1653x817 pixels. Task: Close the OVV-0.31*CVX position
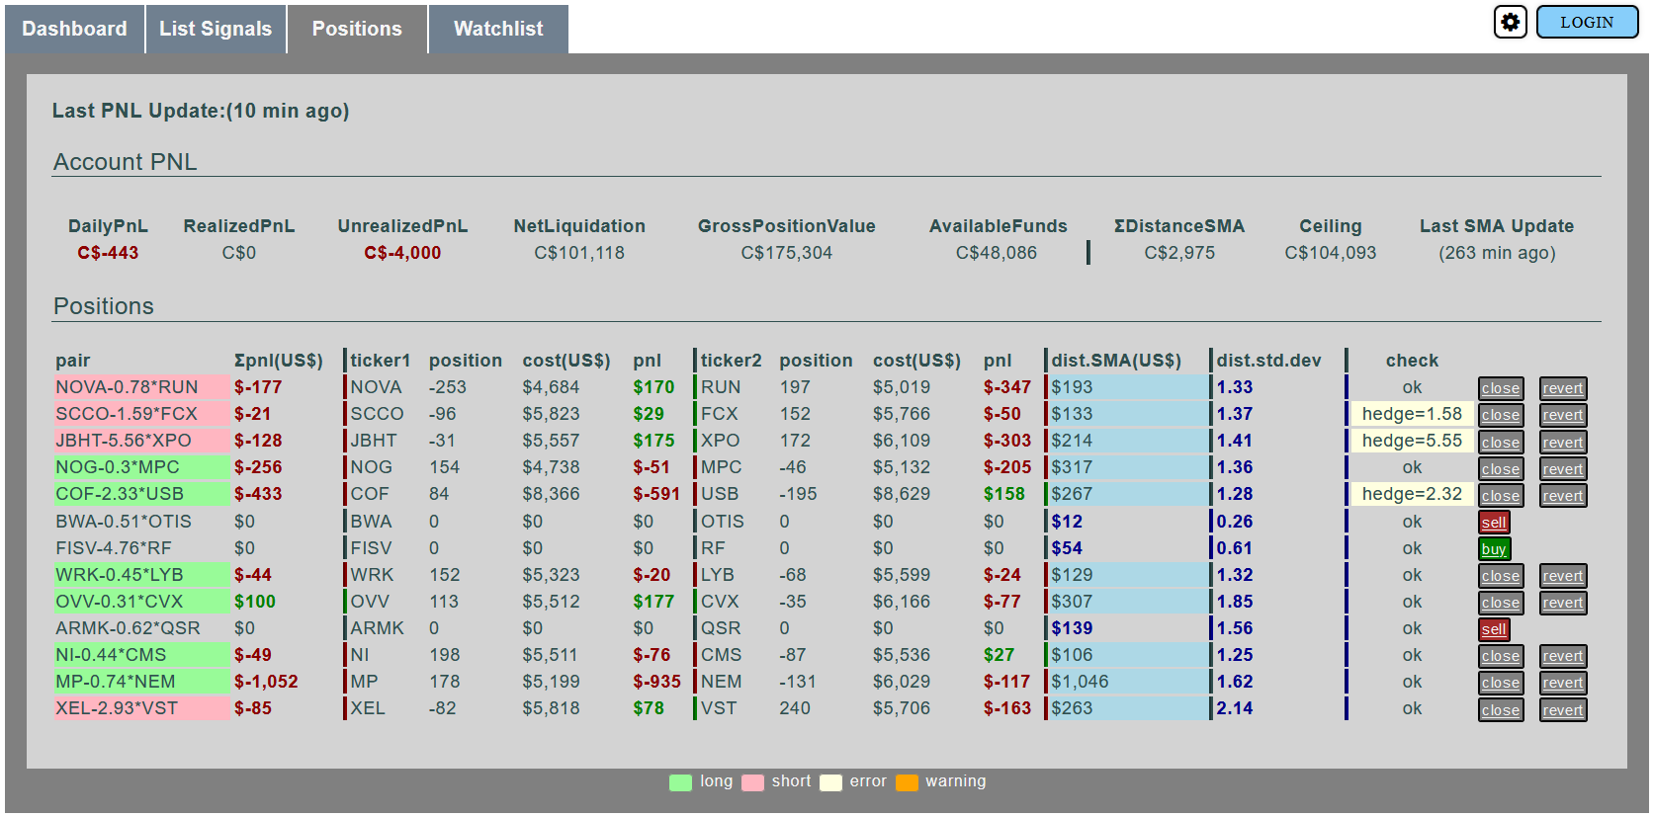(1500, 602)
